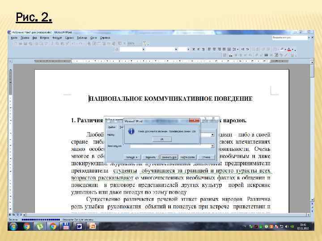Click the document title НАЦИОНАЛЬНОЕ КОММУНИКАТИВНОЕ ПОВЕДЕНИЕ
Screen dimensions: 322x241
click(171, 99)
